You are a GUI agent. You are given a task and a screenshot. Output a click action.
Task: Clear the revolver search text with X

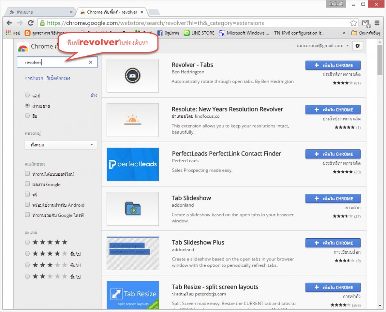[x=90, y=62]
